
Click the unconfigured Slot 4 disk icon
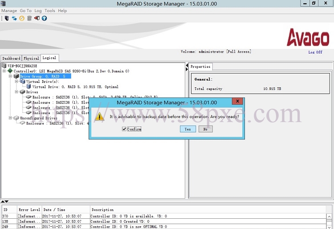pos(23,123)
